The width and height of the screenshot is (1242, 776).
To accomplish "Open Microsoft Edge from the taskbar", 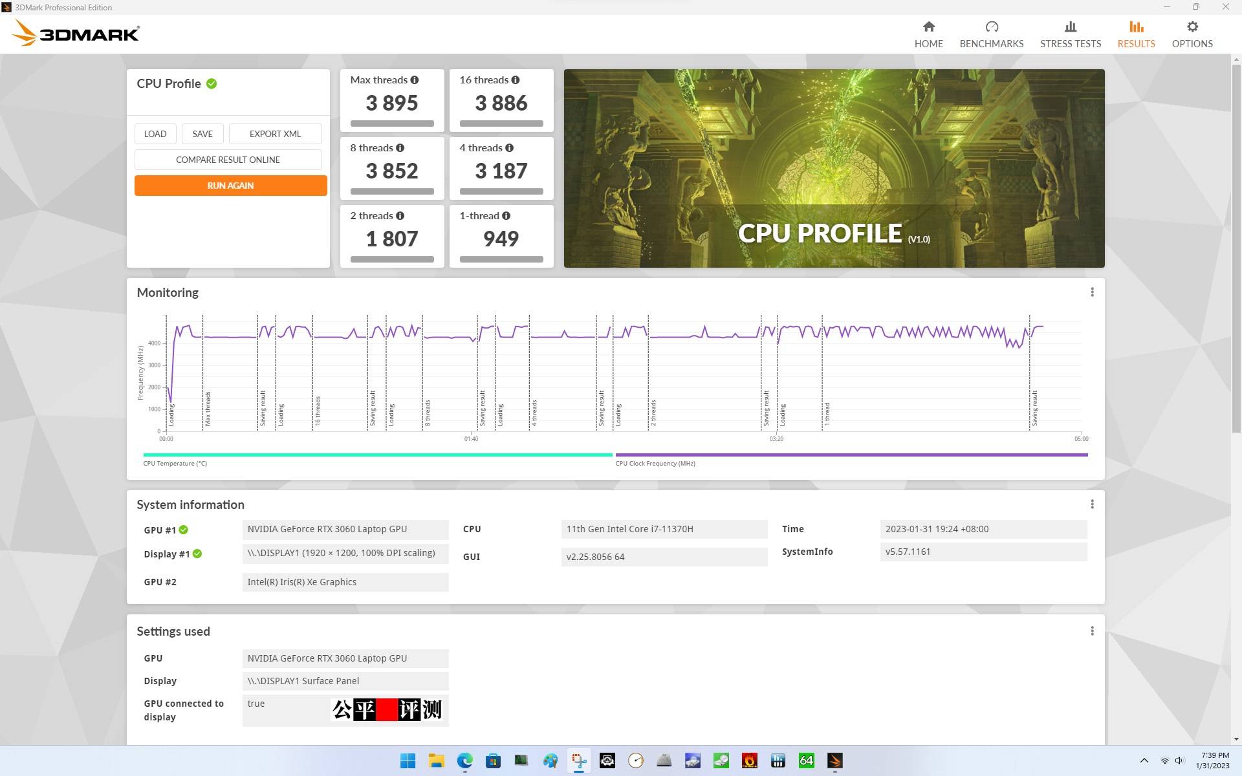I will tap(464, 760).
